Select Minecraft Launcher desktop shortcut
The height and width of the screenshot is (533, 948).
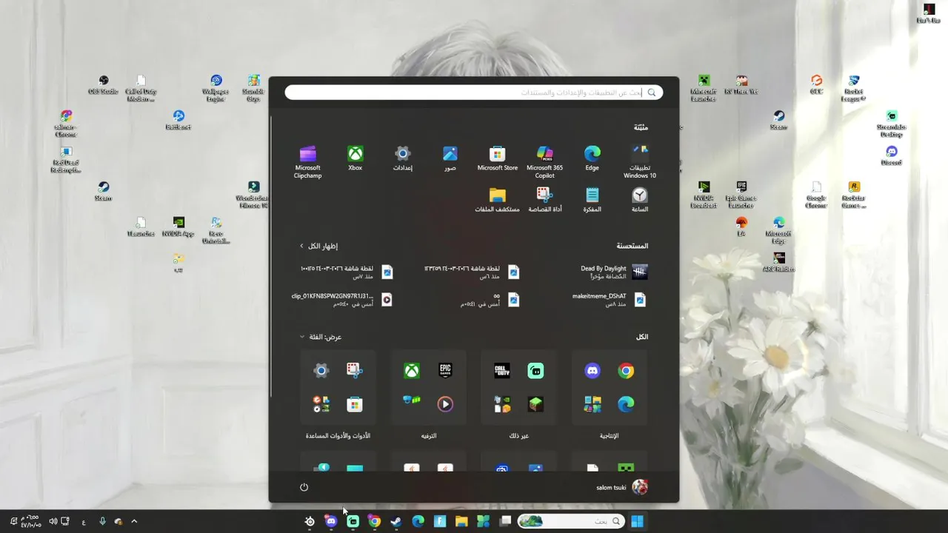(704, 88)
